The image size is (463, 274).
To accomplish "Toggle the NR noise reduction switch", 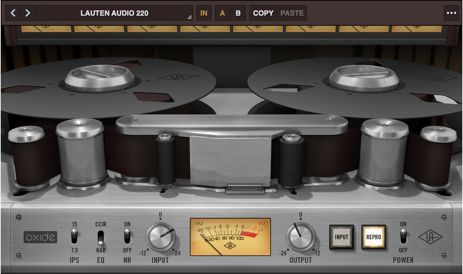I will [127, 237].
